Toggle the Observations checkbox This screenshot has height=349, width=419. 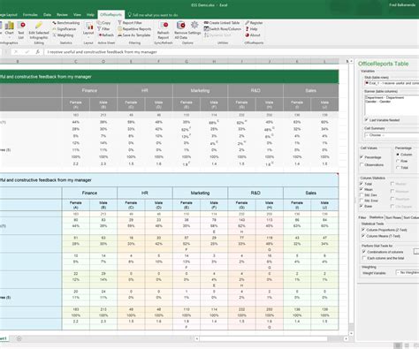(362, 164)
